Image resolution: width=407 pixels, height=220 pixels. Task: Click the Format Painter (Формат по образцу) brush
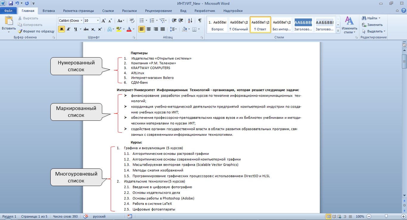(x=20, y=31)
